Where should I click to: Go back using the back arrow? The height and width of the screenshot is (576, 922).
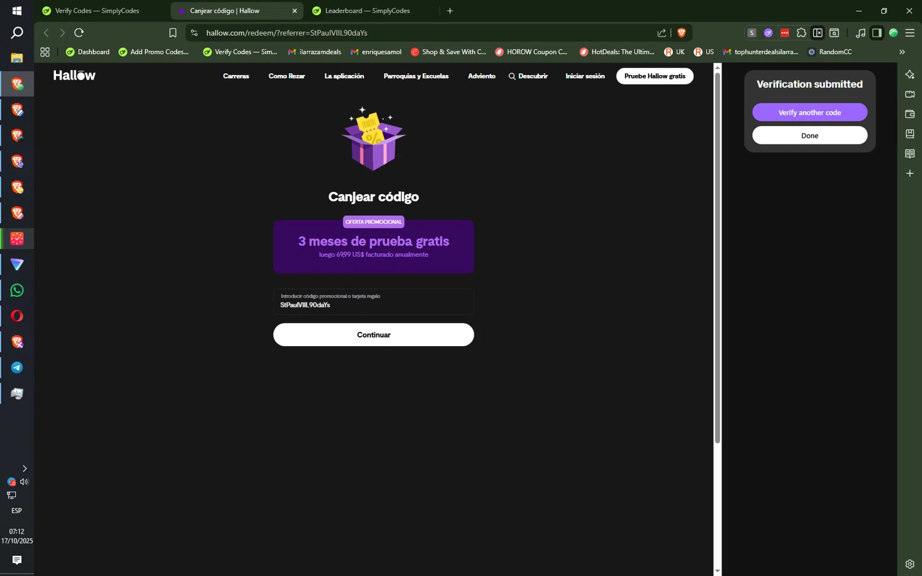tap(46, 33)
